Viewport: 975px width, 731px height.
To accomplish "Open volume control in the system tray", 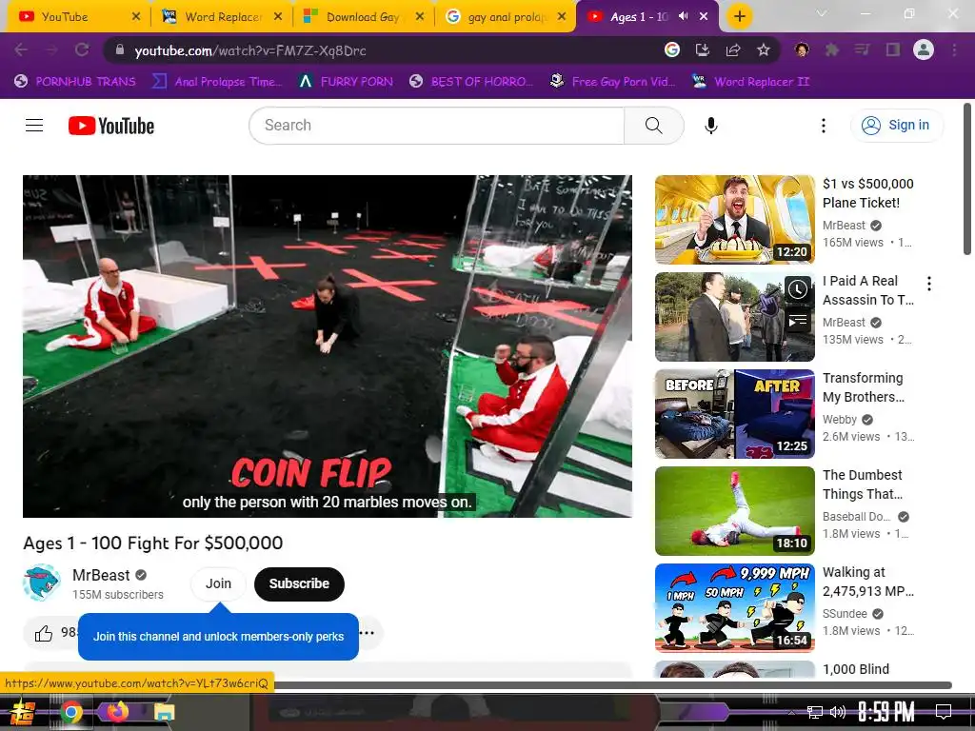I will point(838,712).
